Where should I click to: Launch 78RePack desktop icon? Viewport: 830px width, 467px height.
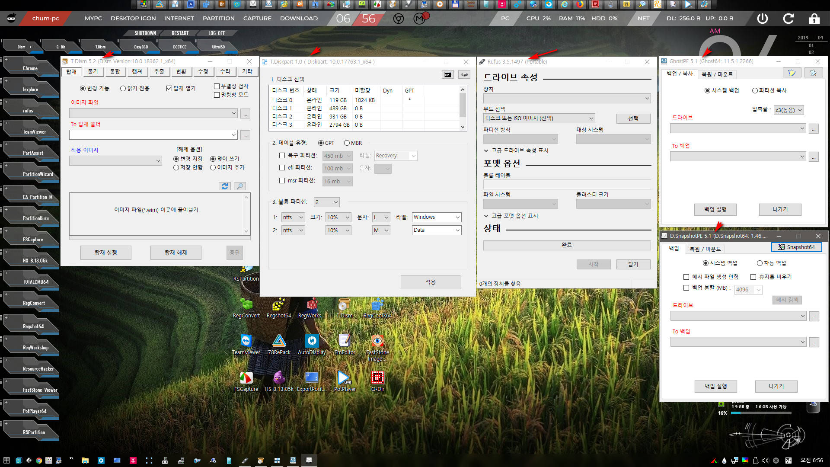tap(279, 344)
